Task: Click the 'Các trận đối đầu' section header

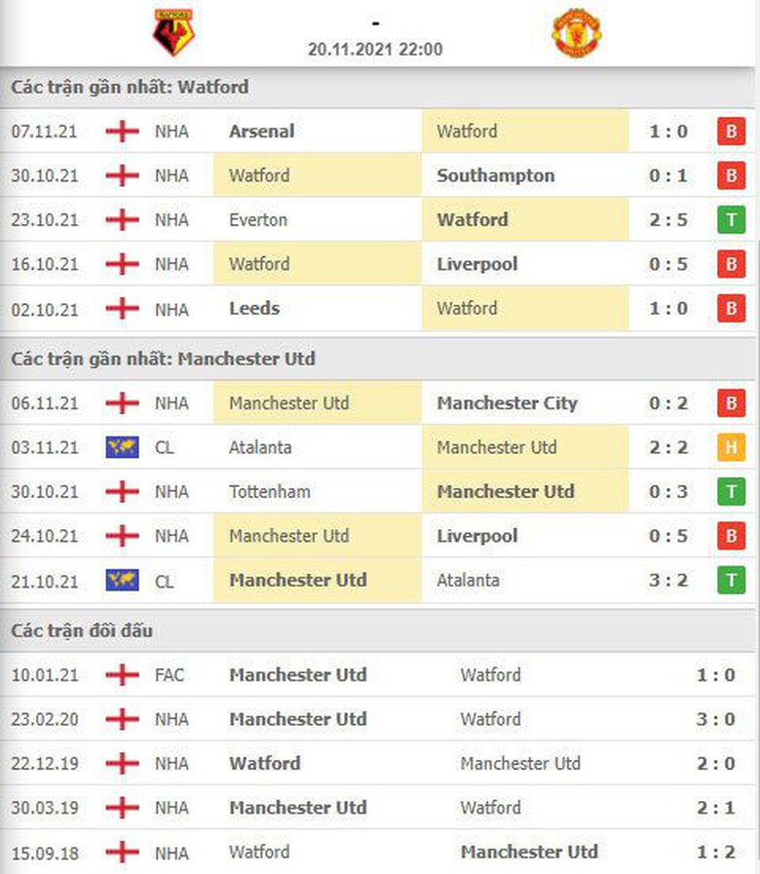Action: coord(83,631)
